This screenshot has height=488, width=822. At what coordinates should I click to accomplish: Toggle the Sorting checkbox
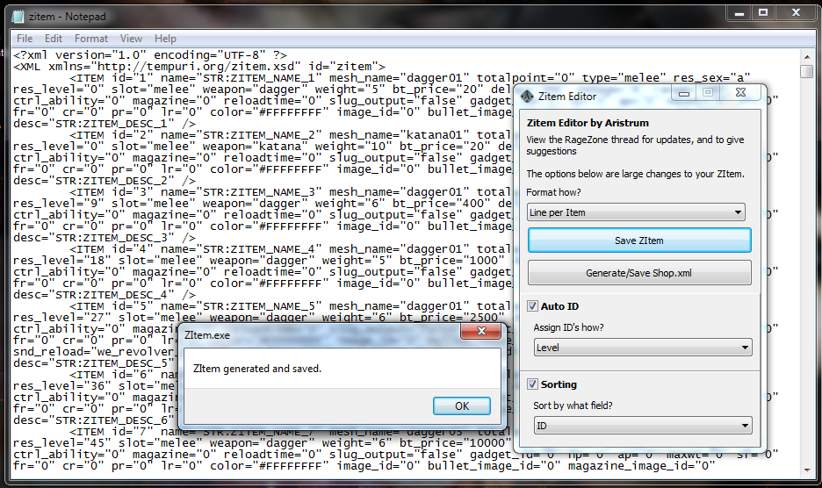(x=532, y=384)
